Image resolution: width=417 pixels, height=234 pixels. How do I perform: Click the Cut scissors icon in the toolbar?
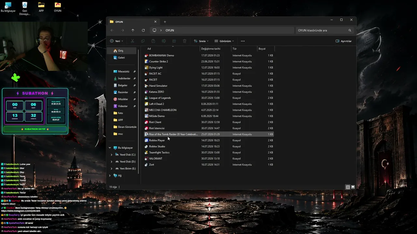[x=132, y=41]
